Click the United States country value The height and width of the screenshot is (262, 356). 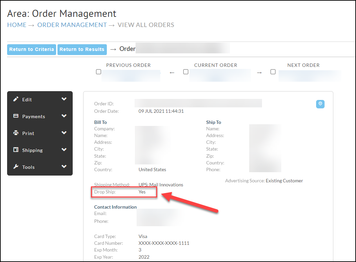coord(152,169)
